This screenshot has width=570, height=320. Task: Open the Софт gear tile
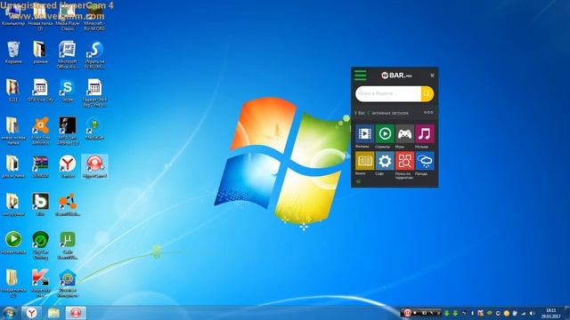click(384, 161)
